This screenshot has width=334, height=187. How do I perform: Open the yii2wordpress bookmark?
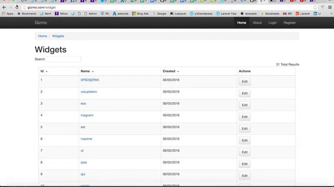point(201,14)
